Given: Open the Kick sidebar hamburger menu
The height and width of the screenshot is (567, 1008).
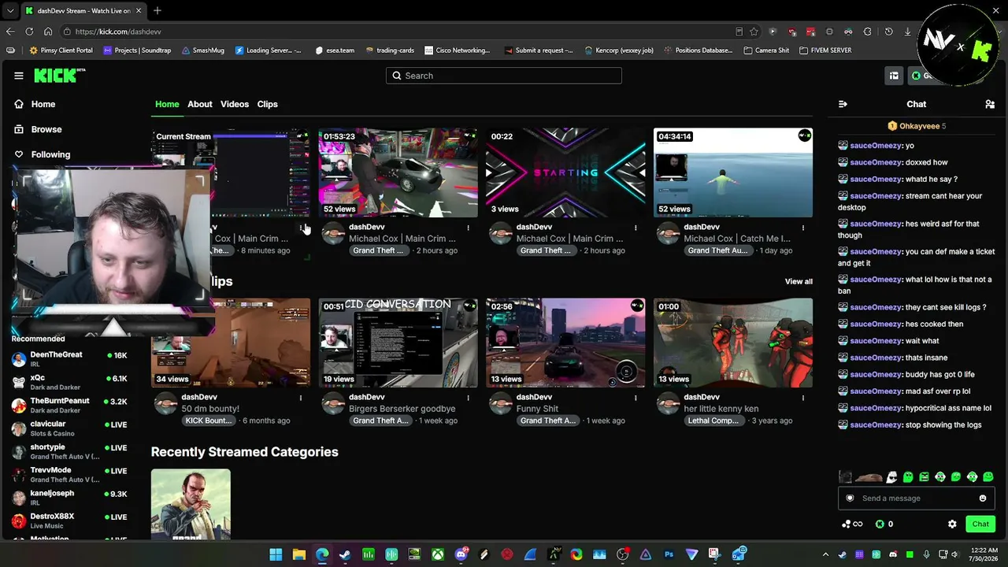Looking at the screenshot, I should [x=19, y=76].
